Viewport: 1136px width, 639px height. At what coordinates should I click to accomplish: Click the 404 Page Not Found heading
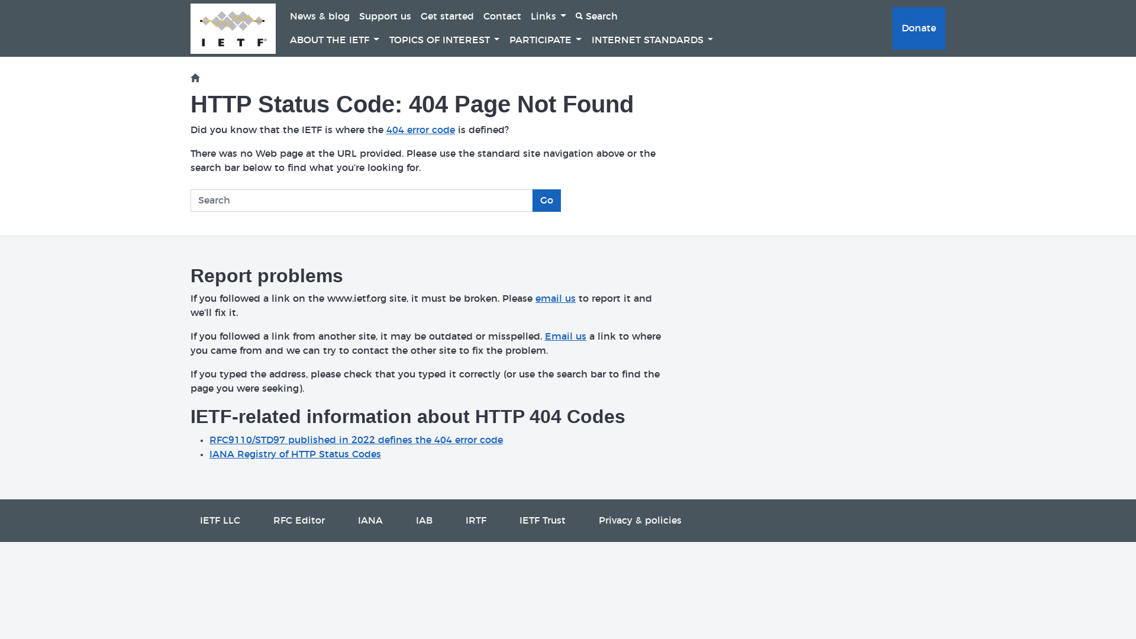[x=412, y=105]
